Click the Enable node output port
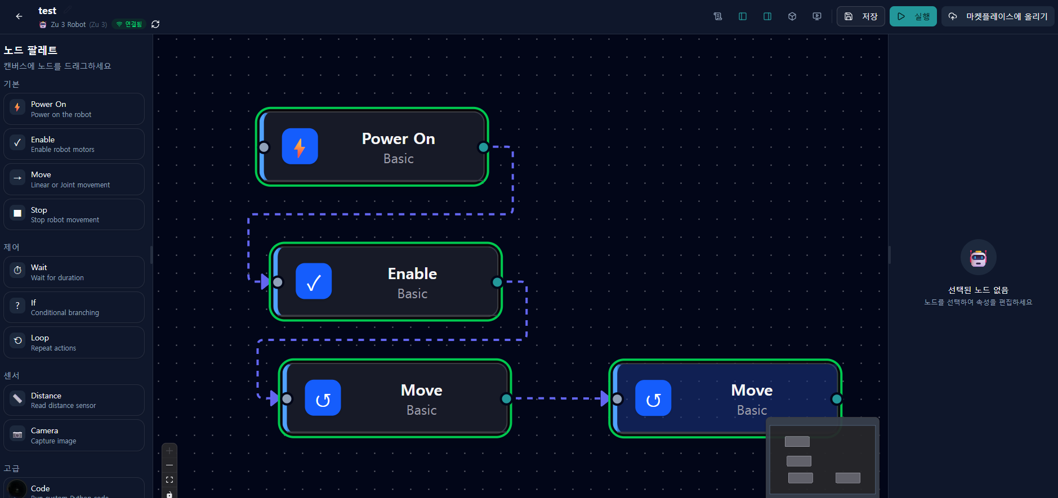The width and height of the screenshot is (1058, 498). point(497,282)
